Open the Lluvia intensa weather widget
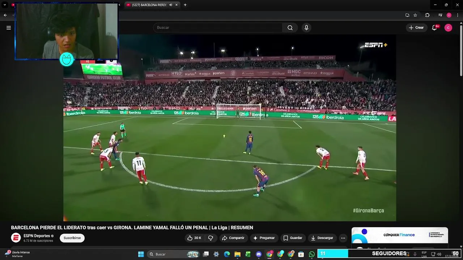The image size is (463, 260). coord(17,254)
